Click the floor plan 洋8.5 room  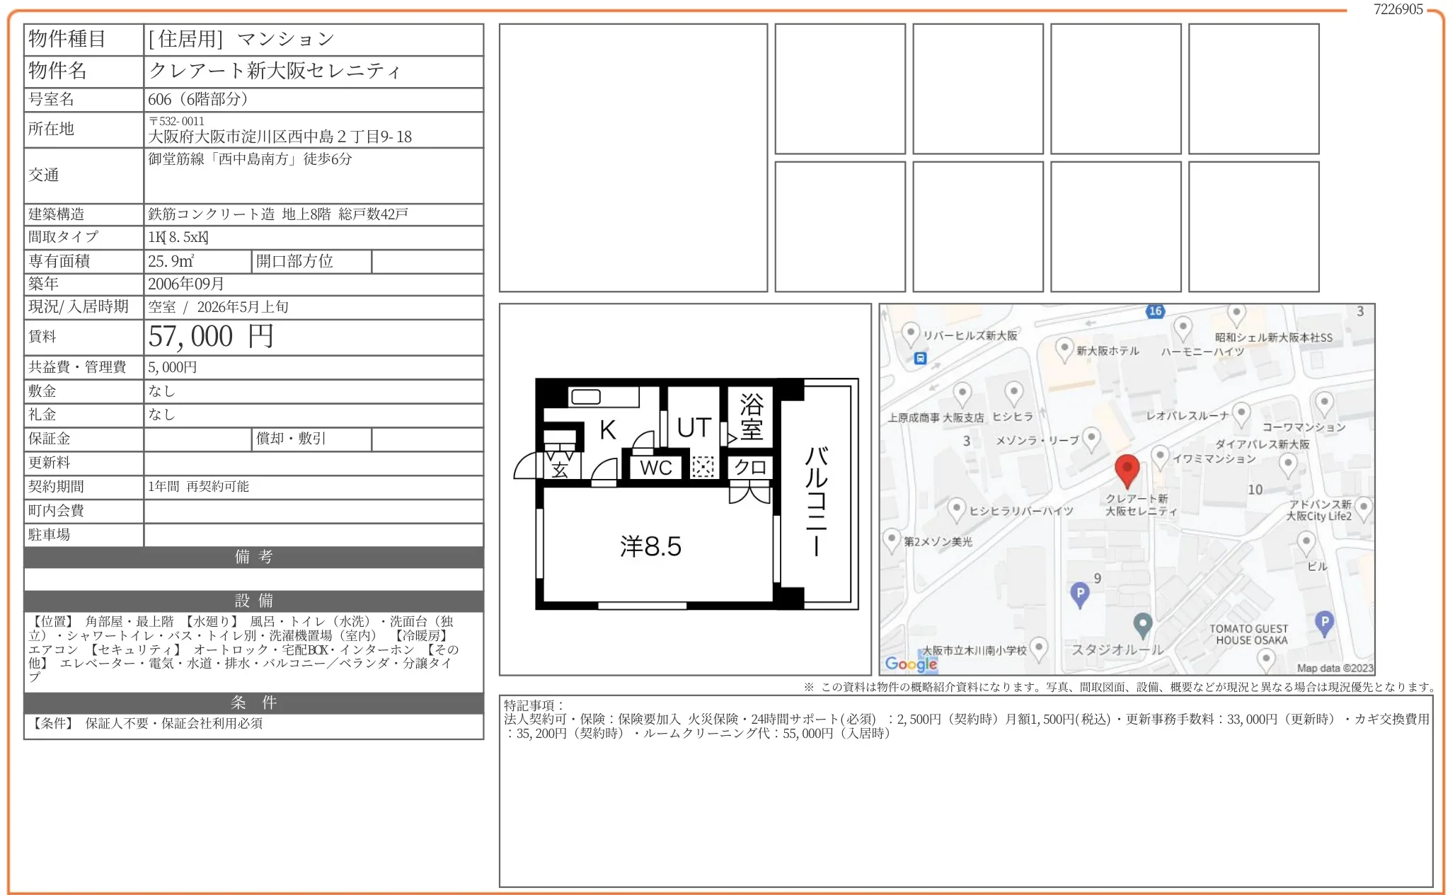(x=651, y=546)
